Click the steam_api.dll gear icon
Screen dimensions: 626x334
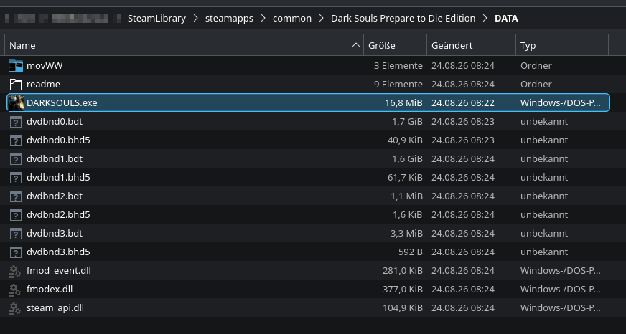(15, 308)
